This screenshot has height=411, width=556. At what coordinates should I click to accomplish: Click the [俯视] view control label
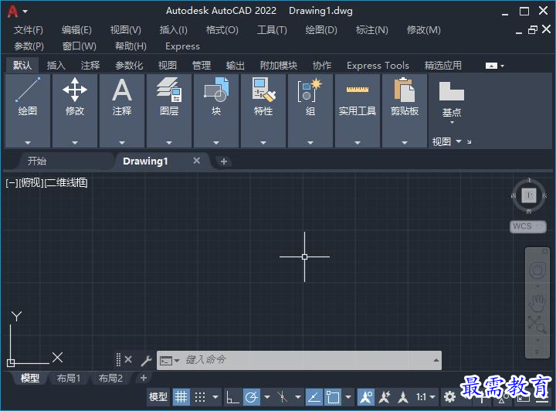pos(31,183)
